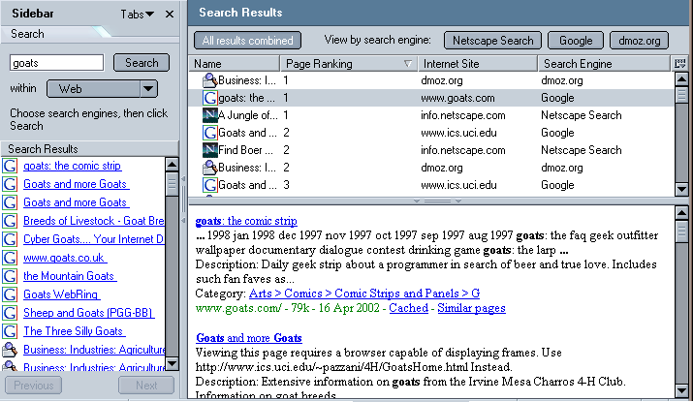Open the 'Cached' link for goats.com
The height and width of the screenshot is (402, 693).
(408, 308)
